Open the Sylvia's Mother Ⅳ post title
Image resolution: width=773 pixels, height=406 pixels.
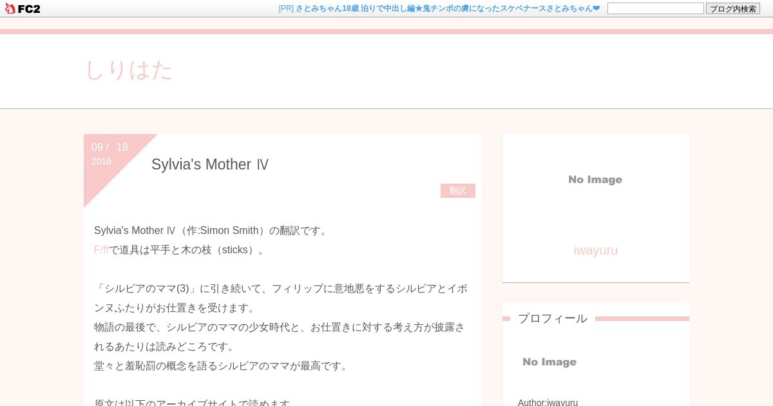click(210, 164)
